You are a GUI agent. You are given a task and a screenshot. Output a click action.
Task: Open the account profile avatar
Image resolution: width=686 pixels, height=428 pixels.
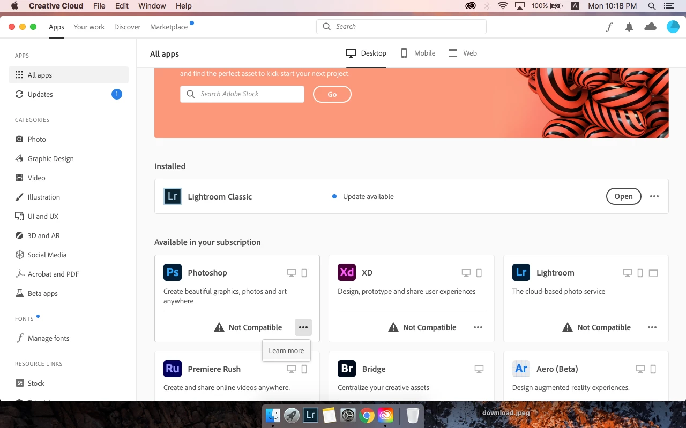pyautogui.click(x=673, y=27)
